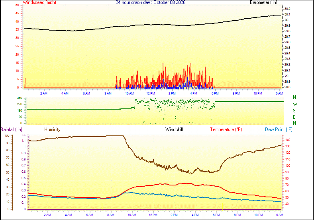Click the brown 100 on the humidity axis
Screen dimensions: 318x220
[x=7, y=135]
